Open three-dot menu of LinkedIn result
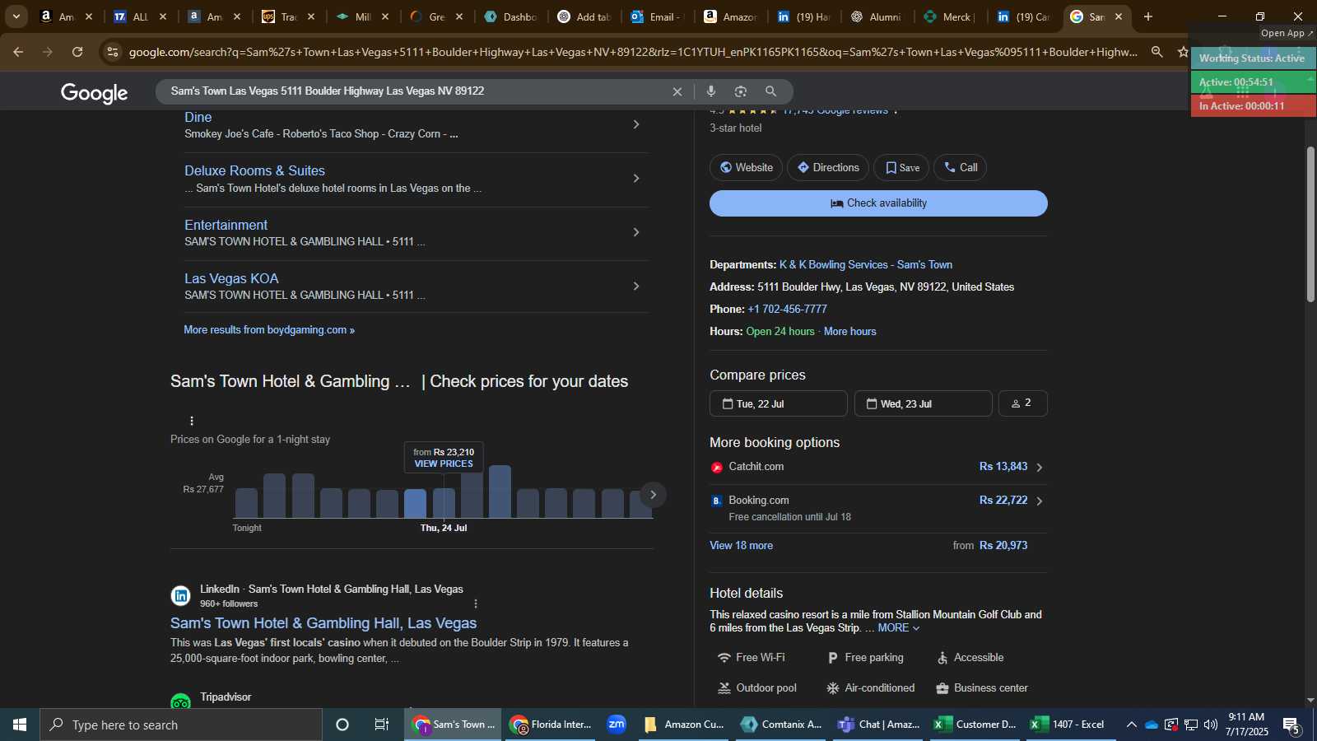 tap(475, 604)
